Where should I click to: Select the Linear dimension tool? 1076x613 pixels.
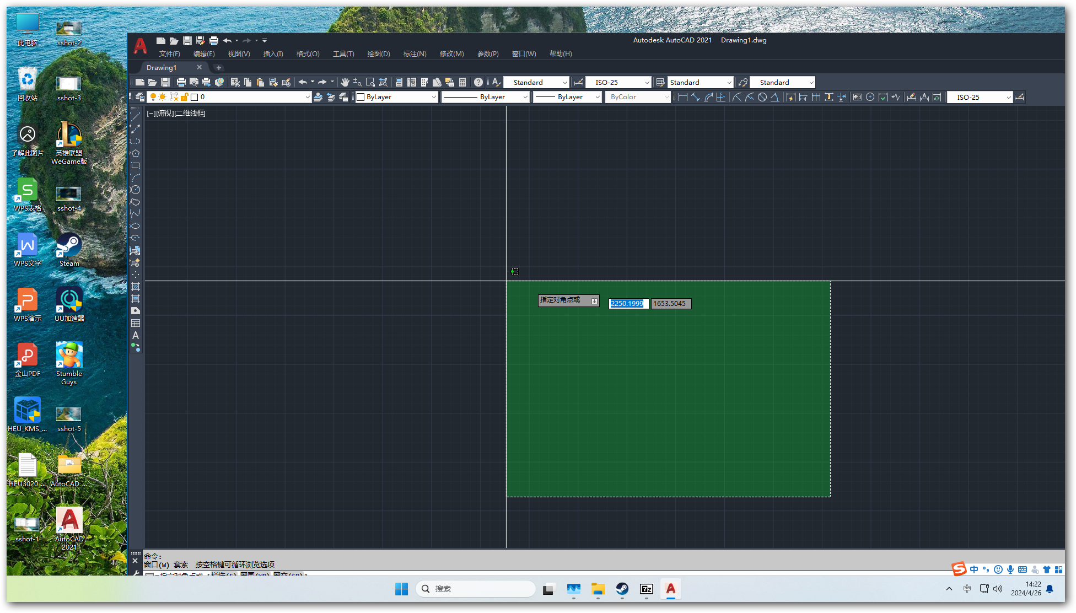pyautogui.click(x=683, y=97)
